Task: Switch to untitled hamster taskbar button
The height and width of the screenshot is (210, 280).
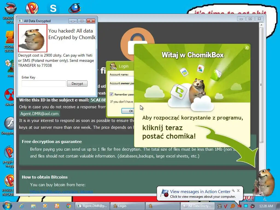Action: [x=162, y=206]
